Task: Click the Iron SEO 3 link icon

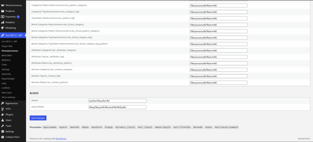Action: coord(2,35)
